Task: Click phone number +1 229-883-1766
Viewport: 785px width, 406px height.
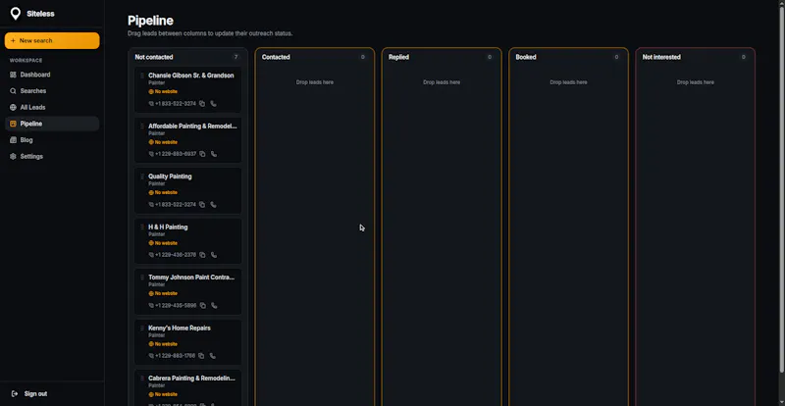Action: point(175,356)
